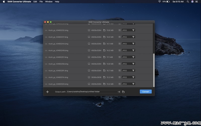Click the 14.3 MB file size
The width and height of the screenshot is (201, 126).
[x=110, y=51]
